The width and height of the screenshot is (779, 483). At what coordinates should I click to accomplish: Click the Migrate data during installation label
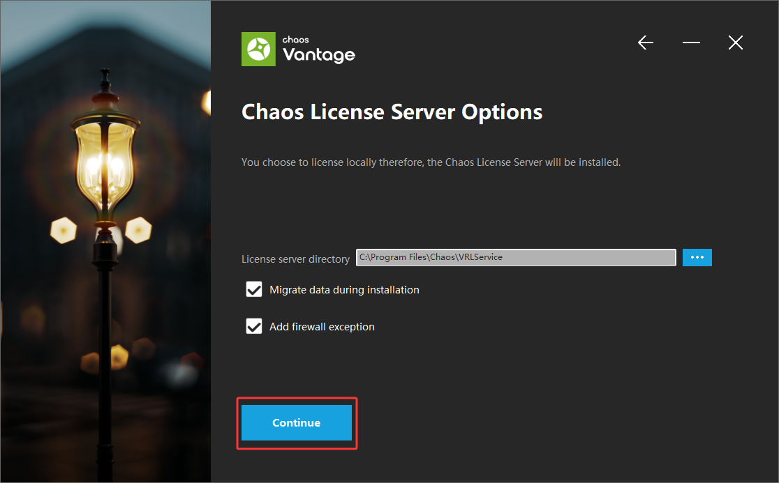[344, 290]
